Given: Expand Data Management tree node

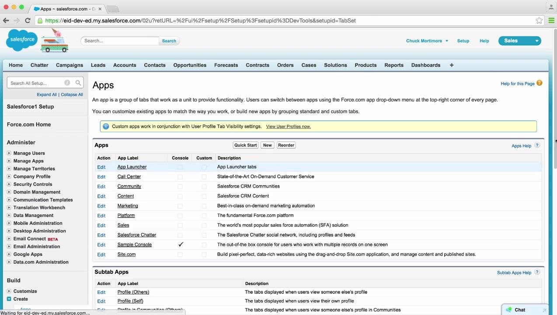Looking at the screenshot, I should coord(9,215).
